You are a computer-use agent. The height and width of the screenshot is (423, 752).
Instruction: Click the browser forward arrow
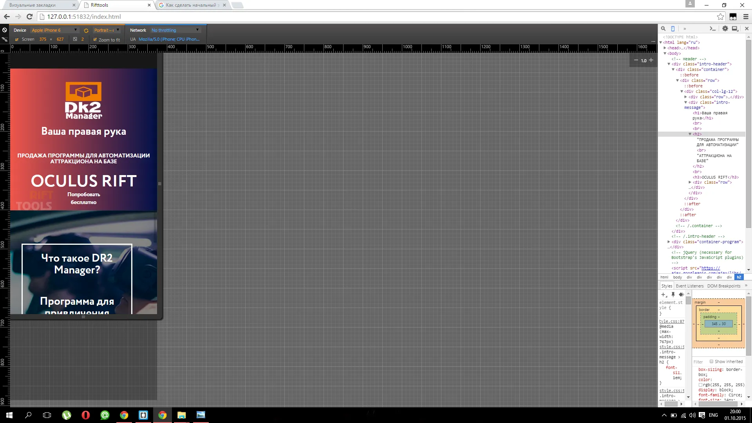(18, 16)
